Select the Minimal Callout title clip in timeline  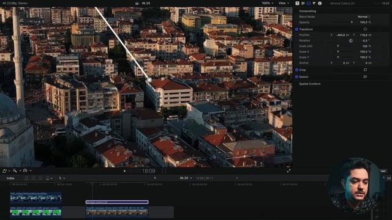coord(117,202)
